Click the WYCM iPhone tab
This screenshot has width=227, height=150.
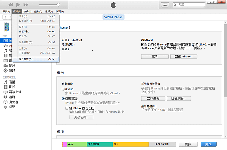(x=113, y=17)
